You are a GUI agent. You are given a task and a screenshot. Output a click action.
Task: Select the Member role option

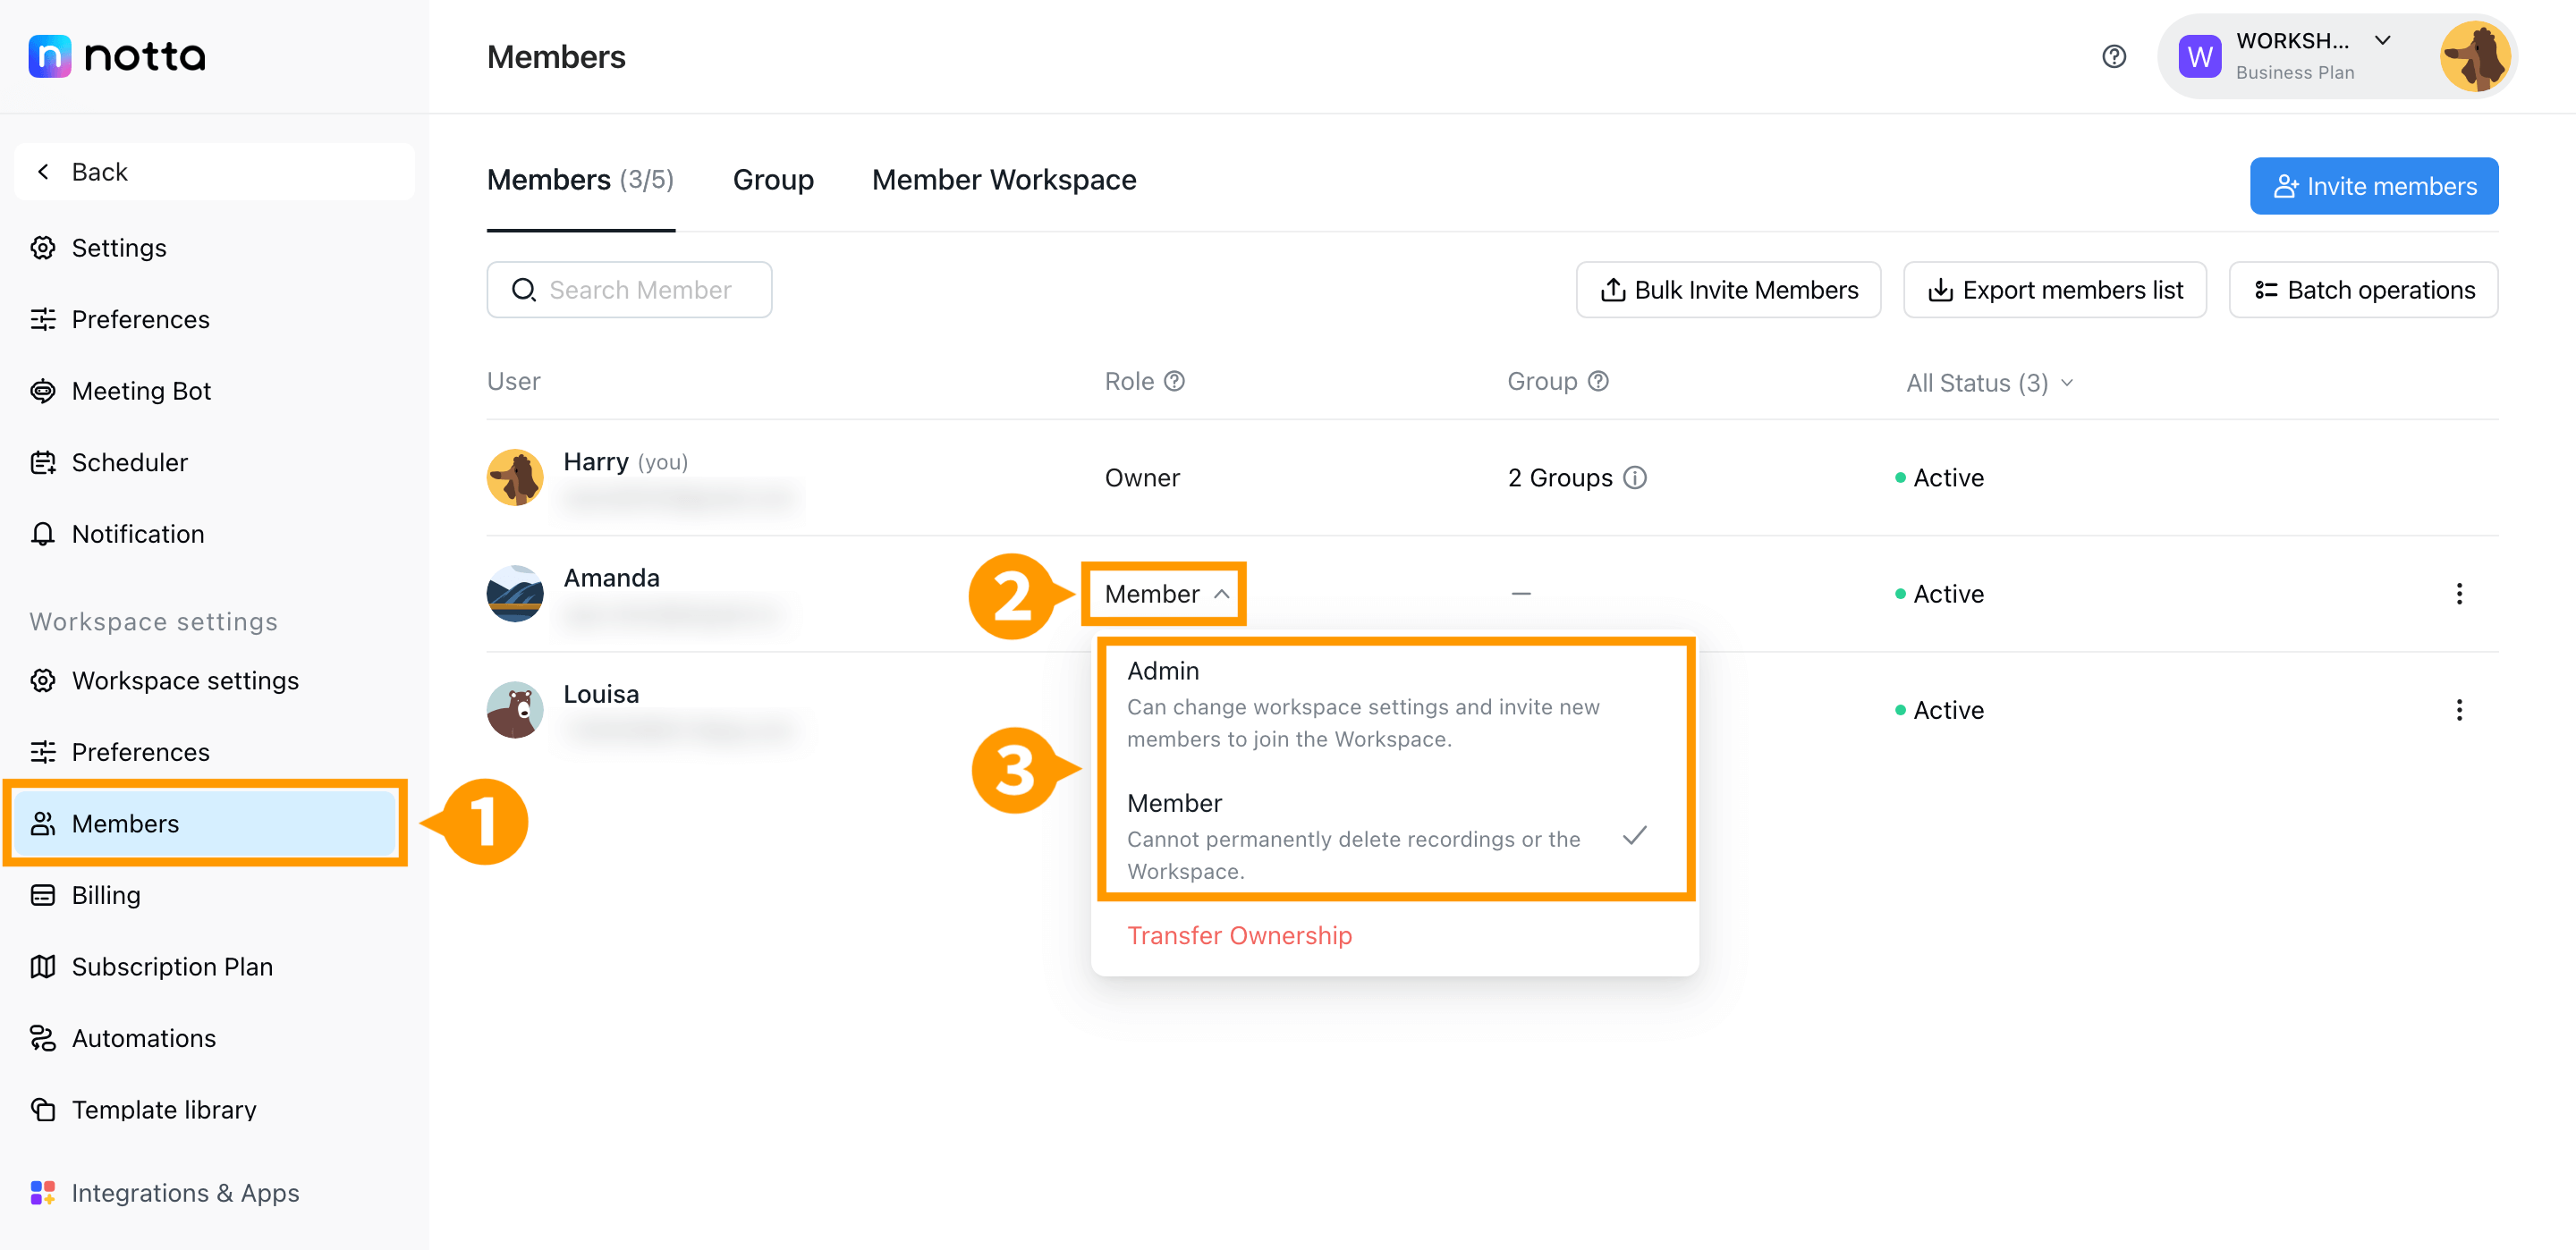(x=1394, y=836)
